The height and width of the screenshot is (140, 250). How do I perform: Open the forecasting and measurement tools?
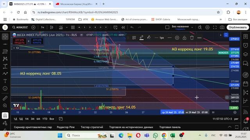tap(5, 66)
